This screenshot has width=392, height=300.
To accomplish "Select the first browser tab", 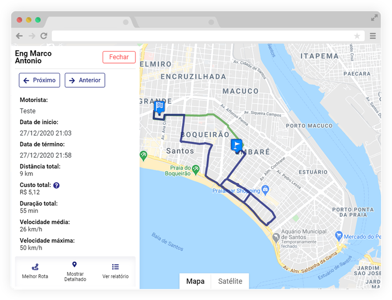I will pos(89,22).
